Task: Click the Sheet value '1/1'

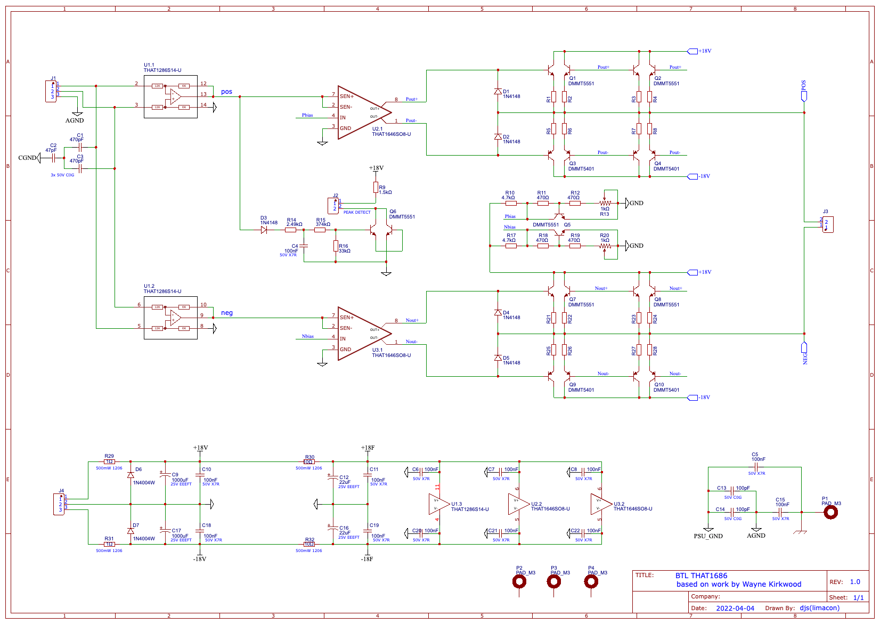Action: pos(859,598)
